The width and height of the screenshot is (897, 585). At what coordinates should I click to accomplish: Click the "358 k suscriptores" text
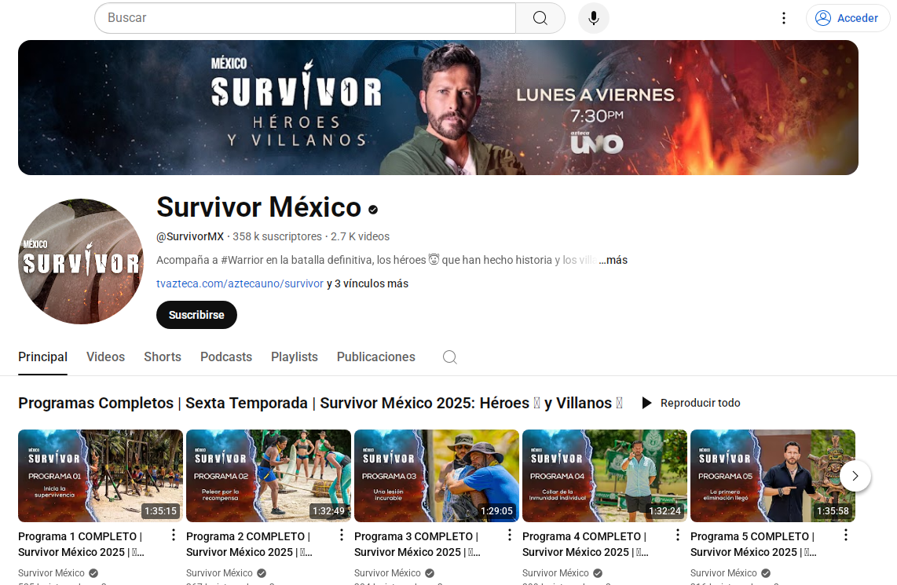[277, 236]
